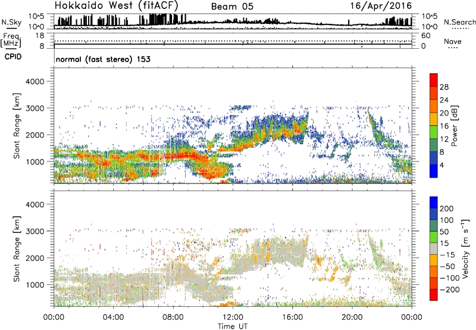This screenshot has width=476, height=330.
Task: Click the 'N.Search' legend label
Action: (459, 22)
